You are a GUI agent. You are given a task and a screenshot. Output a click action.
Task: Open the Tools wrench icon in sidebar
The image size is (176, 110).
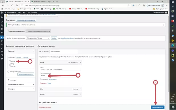coord(2,48)
